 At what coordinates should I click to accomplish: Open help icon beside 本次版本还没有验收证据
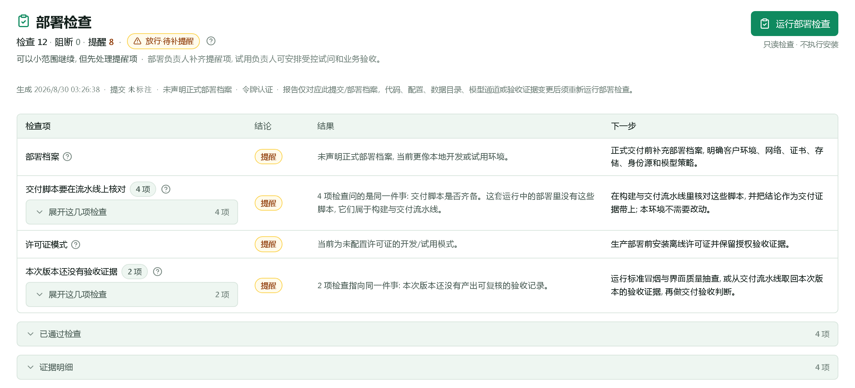[158, 272]
